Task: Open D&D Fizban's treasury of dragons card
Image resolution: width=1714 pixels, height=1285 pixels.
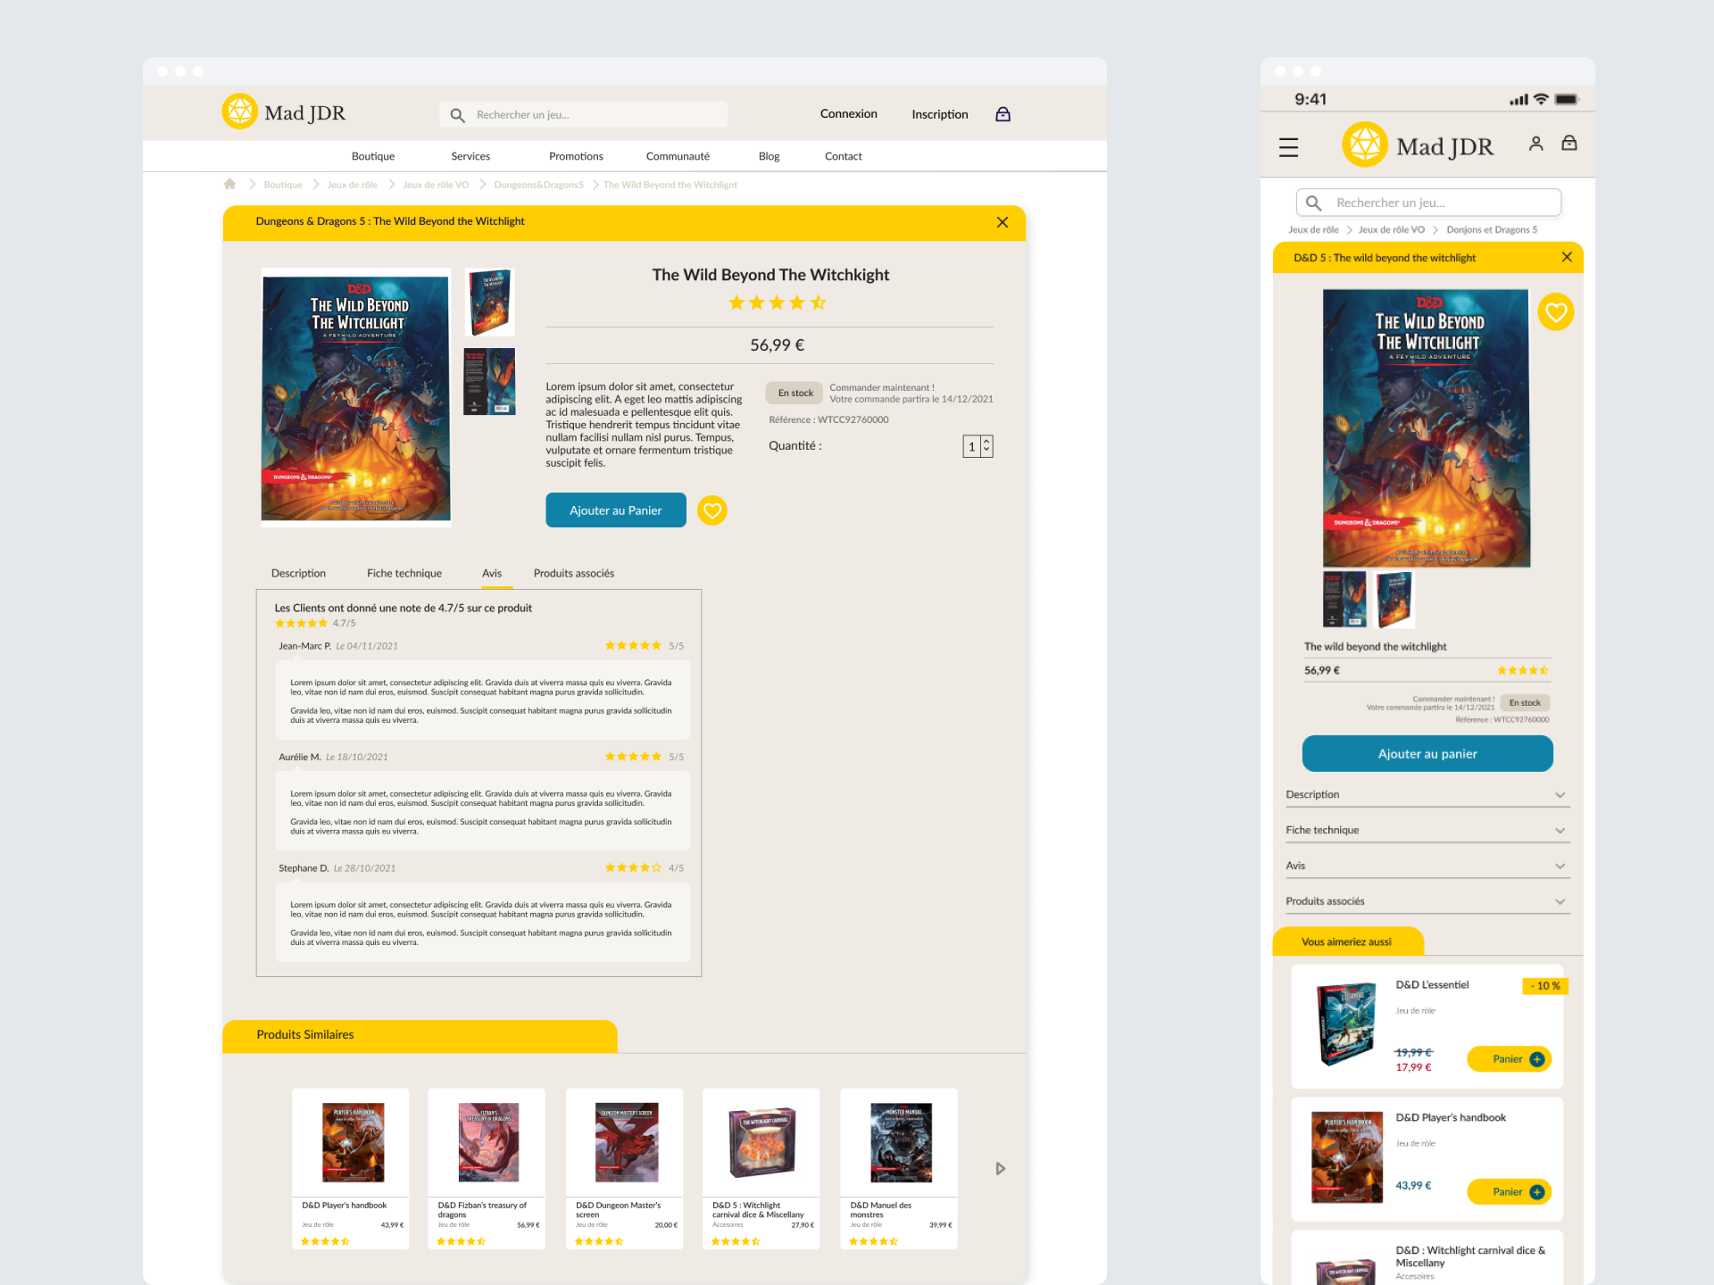Action: 487,1168
